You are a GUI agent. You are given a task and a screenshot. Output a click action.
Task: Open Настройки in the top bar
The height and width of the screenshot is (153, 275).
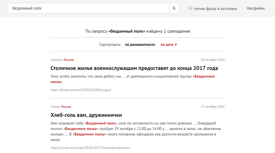pos(255,9)
